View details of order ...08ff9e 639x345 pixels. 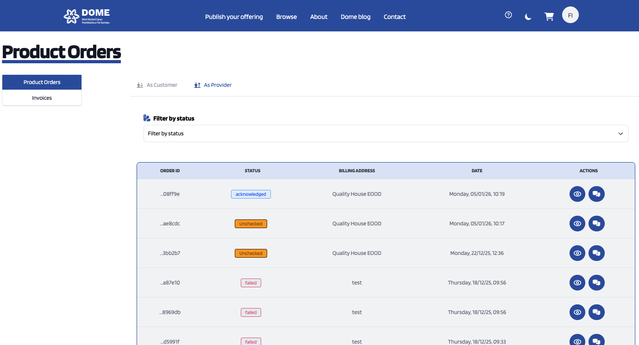(577, 194)
